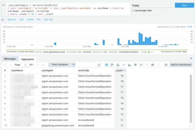Open the Today time range selector
The height and width of the screenshot is (130, 195).
[x=152, y=5]
